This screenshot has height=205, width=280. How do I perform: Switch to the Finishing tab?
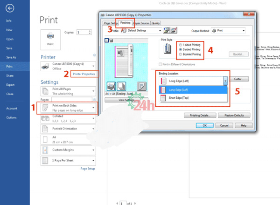pos(125,23)
